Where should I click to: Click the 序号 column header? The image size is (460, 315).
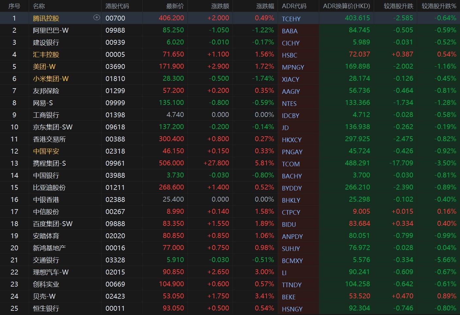click(x=14, y=6)
